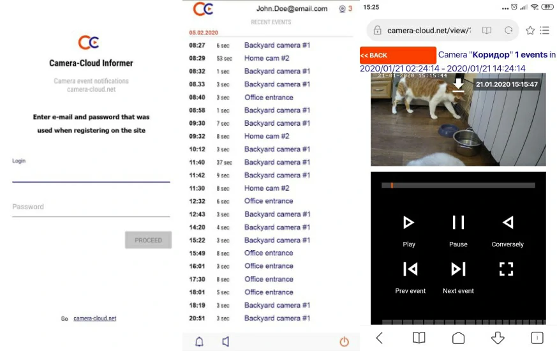Tap the orange power logout icon
Screen dimensions: 557x351
[x=345, y=341]
